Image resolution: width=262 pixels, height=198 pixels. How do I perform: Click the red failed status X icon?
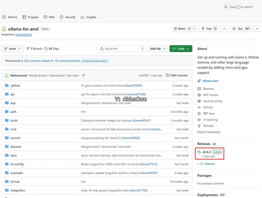(x=83, y=75)
